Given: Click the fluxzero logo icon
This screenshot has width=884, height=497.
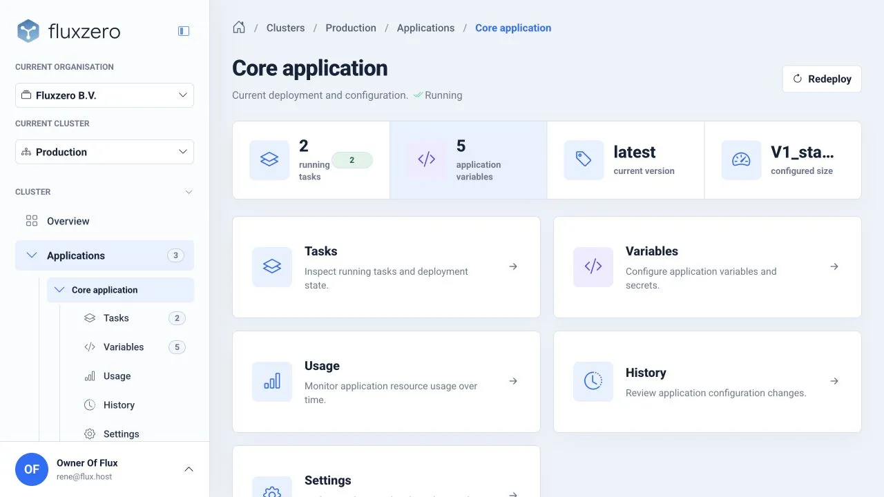Looking at the screenshot, I should 28,31.
